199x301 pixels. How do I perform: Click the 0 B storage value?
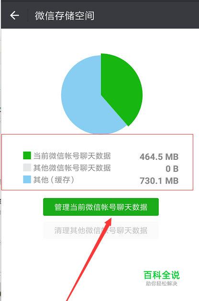coord(172,169)
